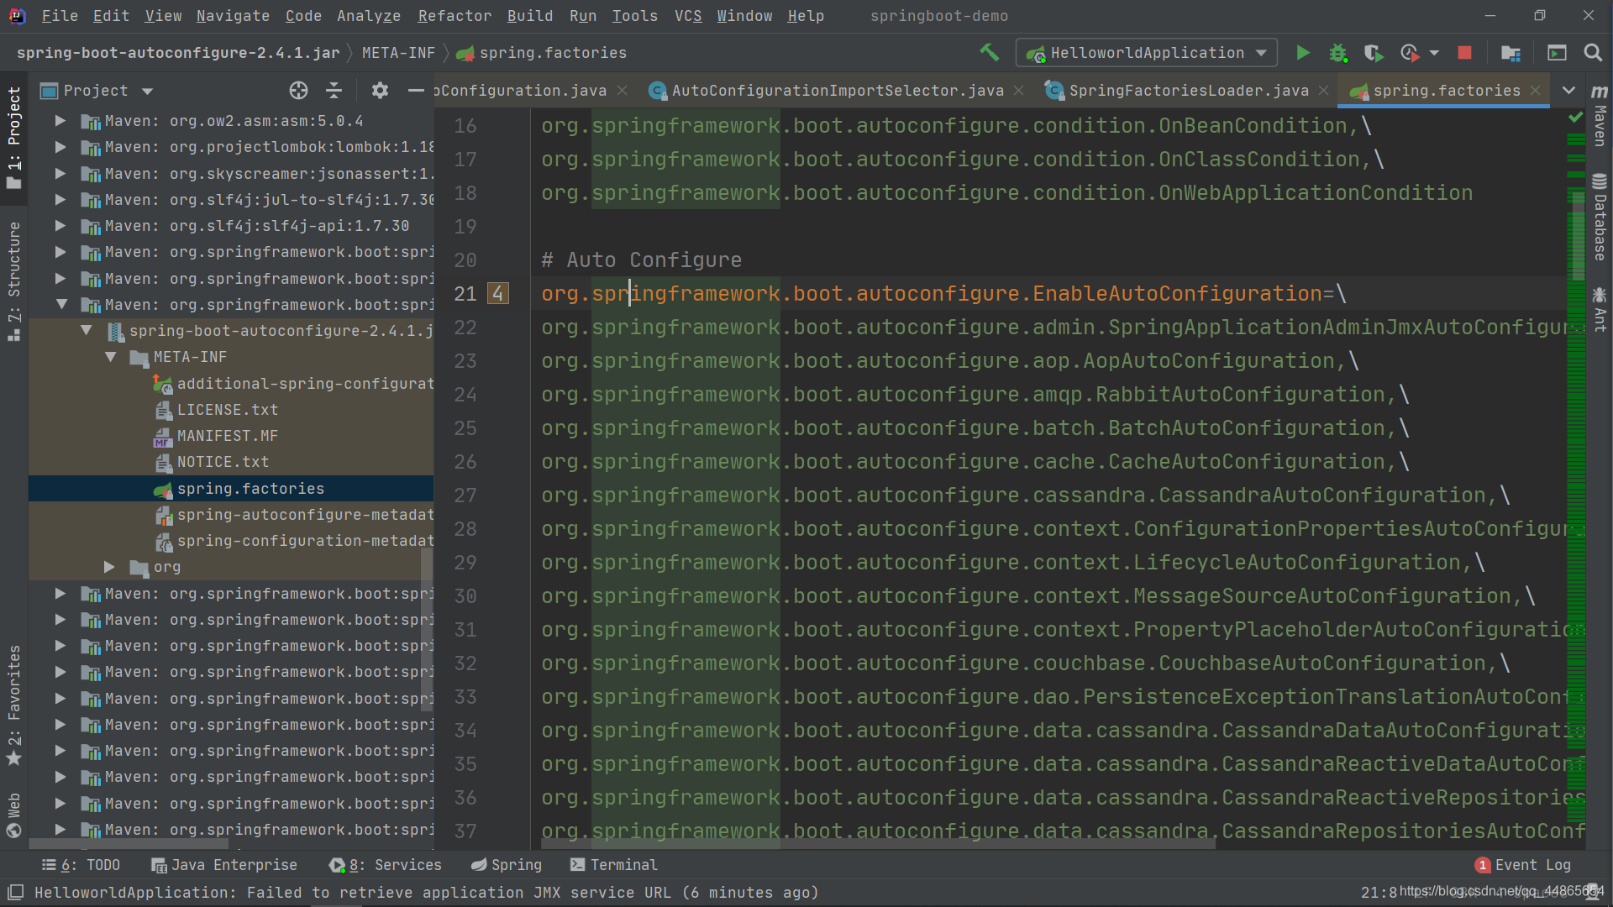The width and height of the screenshot is (1613, 907).
Task: Start debugging with the bug icon
Action: pyautogui.click(x=1338, y=53)
